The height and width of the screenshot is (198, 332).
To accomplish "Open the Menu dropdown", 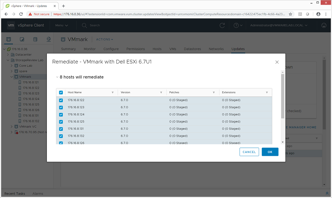I will pos(61,25).
